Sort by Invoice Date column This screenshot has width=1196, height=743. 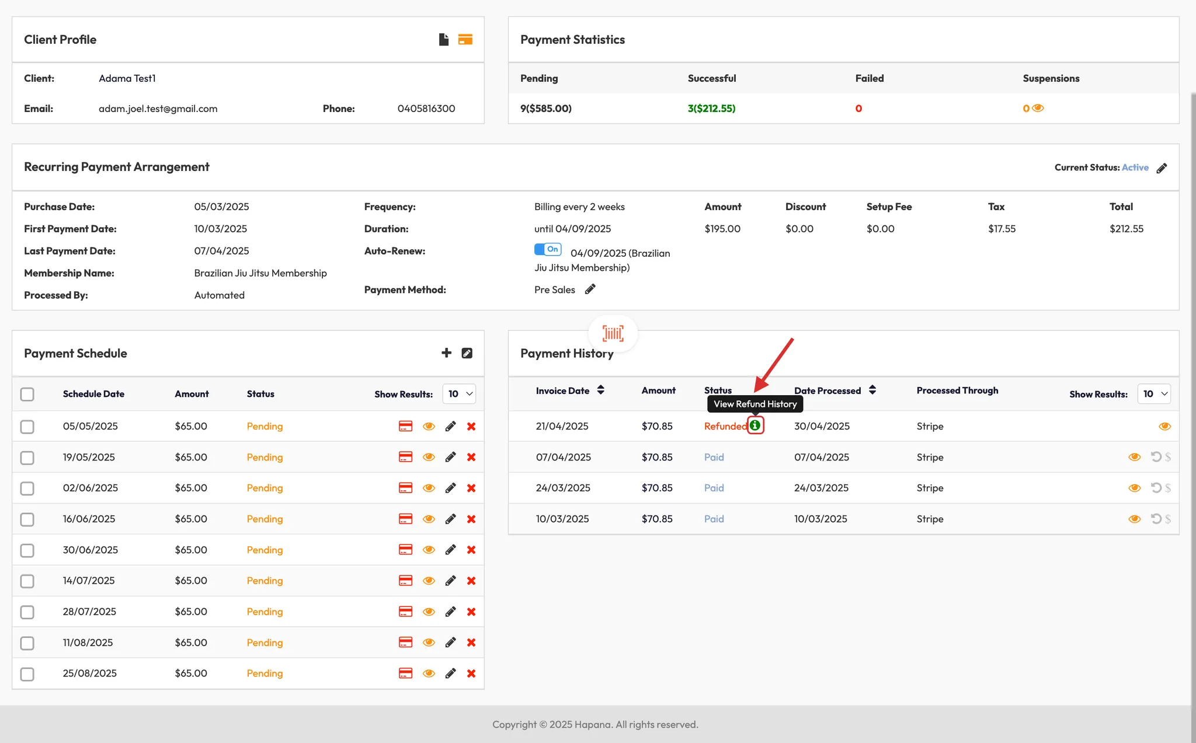(x=601, y=390)
